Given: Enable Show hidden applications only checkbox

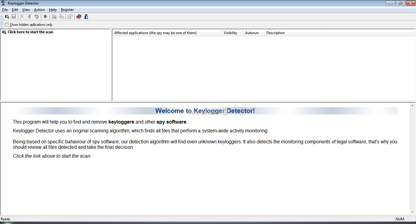Looking at the screenshot, I should coord(7,25).
